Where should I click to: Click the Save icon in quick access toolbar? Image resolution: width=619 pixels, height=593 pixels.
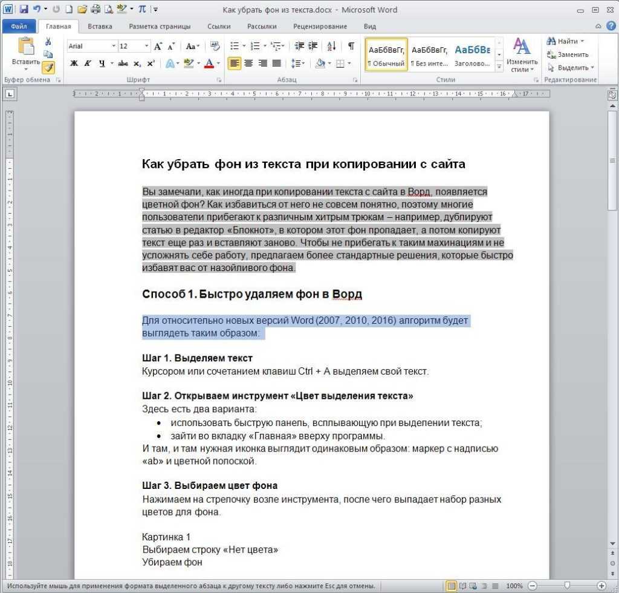point(24,9)
